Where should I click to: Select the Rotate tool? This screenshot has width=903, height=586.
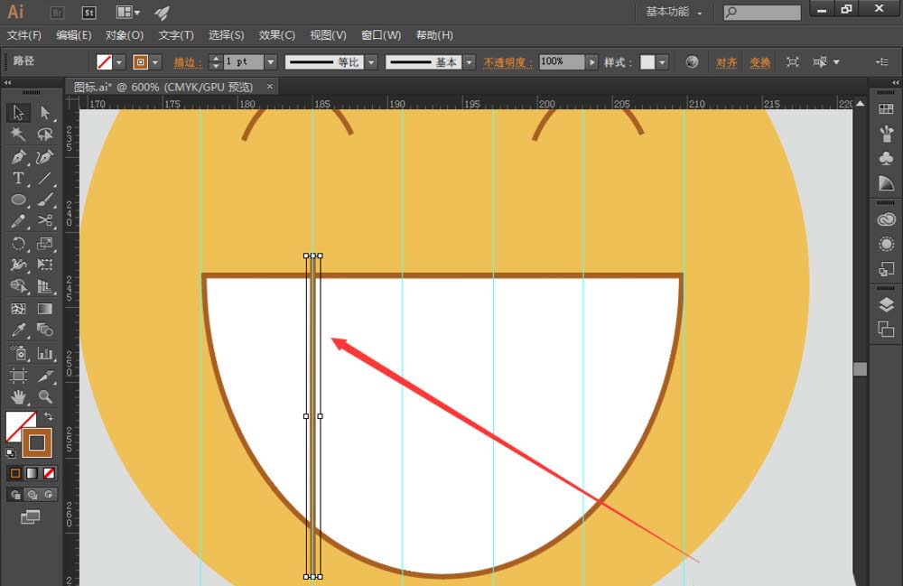click(x=18, y=244)
